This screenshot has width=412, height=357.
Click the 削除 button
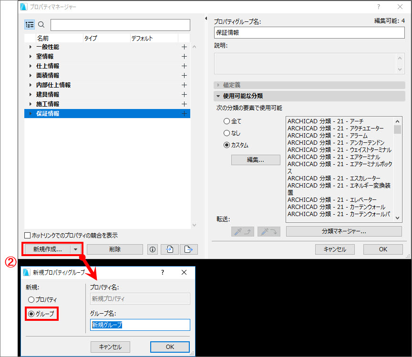pyautogui.click(x=115, y=249)
